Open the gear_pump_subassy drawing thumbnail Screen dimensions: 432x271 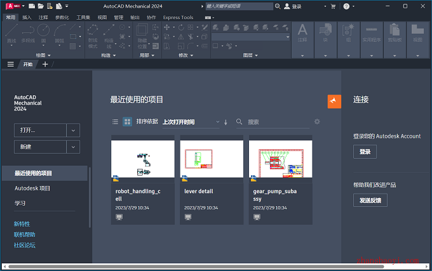click(x=280, y=159)
